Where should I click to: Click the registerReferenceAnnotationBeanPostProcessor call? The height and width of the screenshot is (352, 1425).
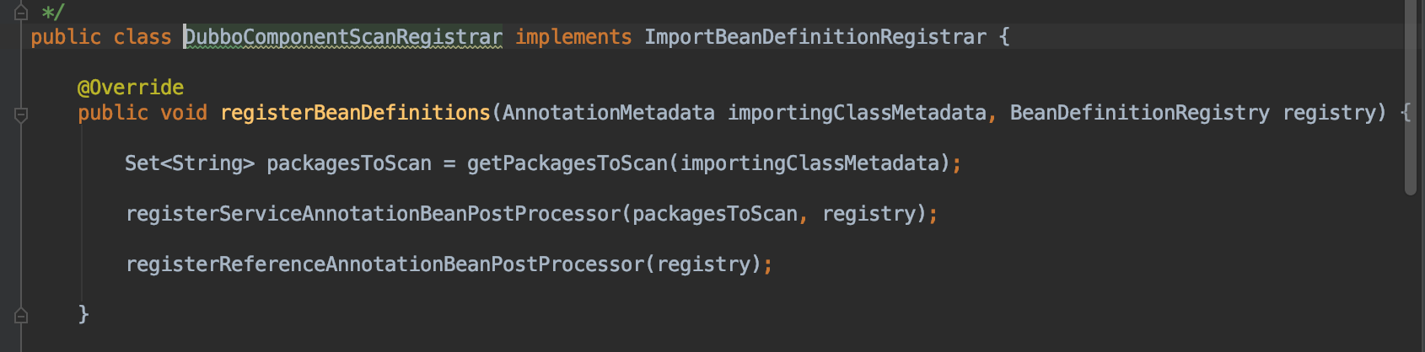click(x=384, y=264)
